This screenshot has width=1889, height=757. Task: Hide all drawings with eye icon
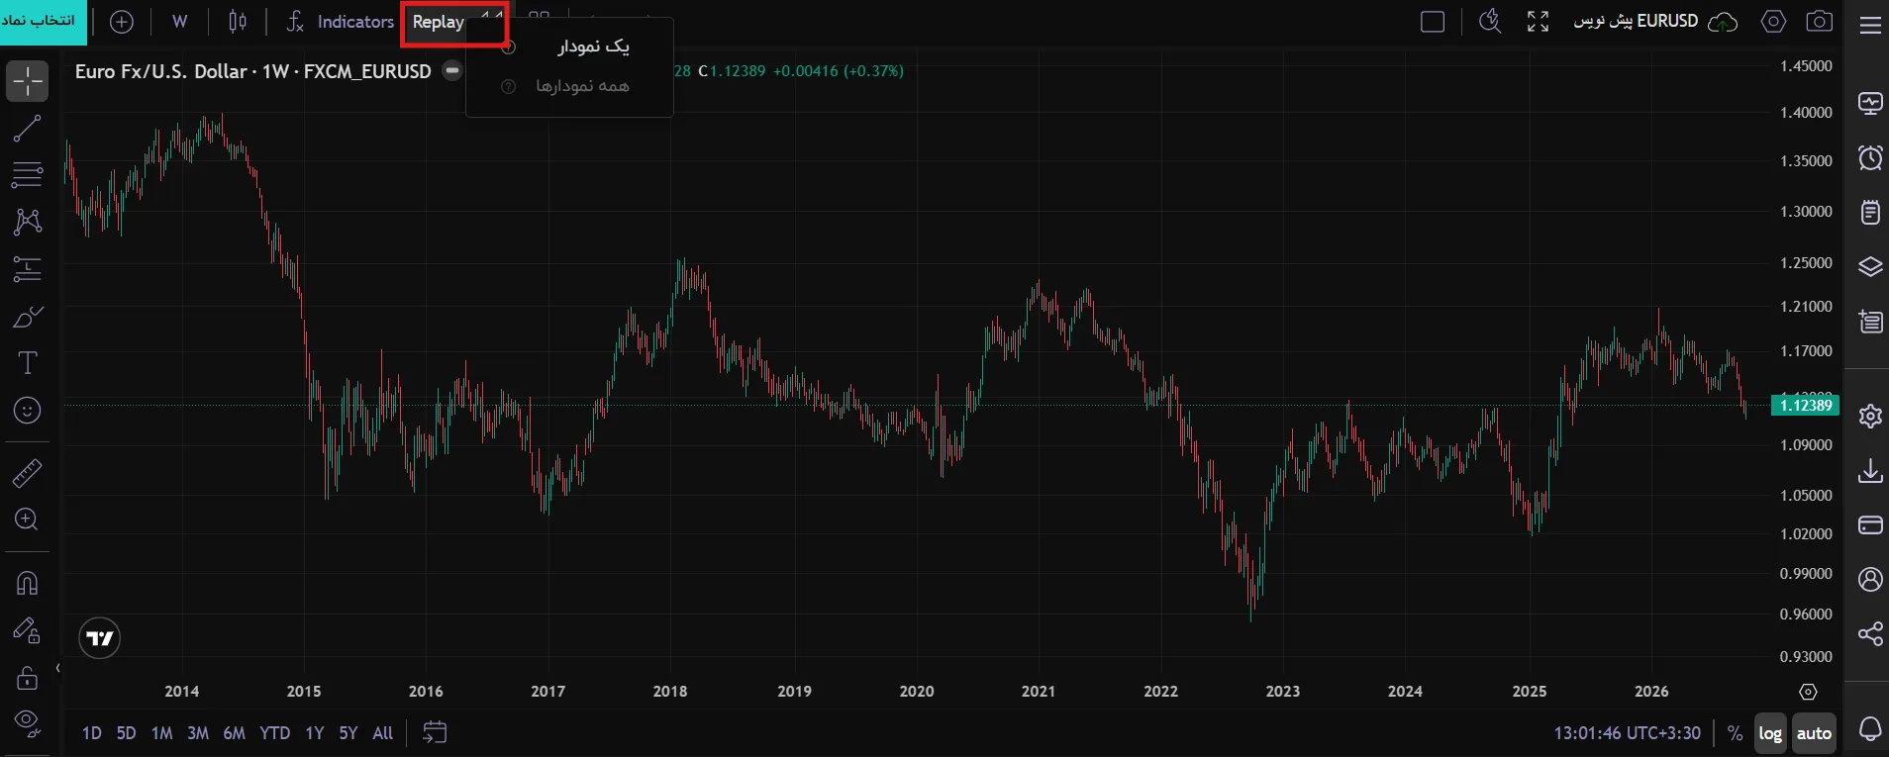(x=28, y=723)
